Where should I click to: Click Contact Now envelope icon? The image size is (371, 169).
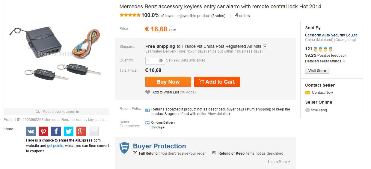click(x=307, y=93)
